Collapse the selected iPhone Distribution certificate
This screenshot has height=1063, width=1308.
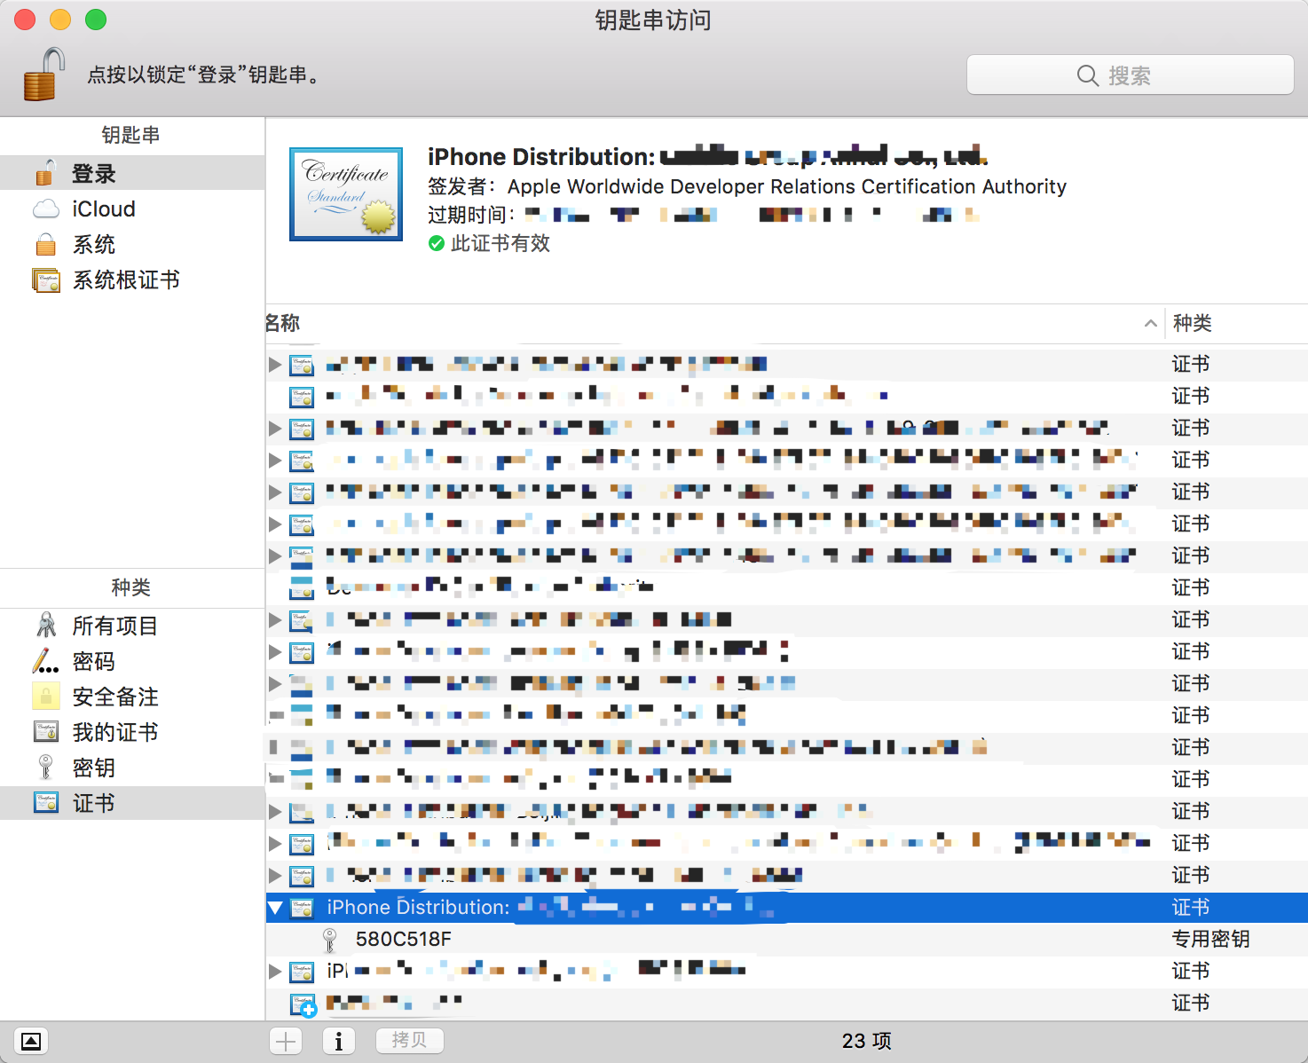275,908
